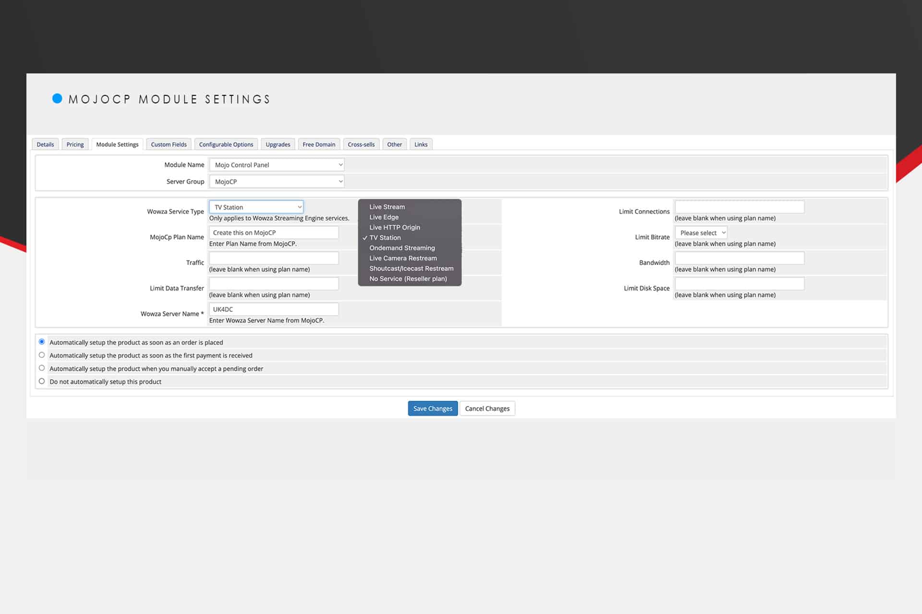Open the Limit Bitrate select box
Viewport: 922px width, 614px height.
click(701, 233)
